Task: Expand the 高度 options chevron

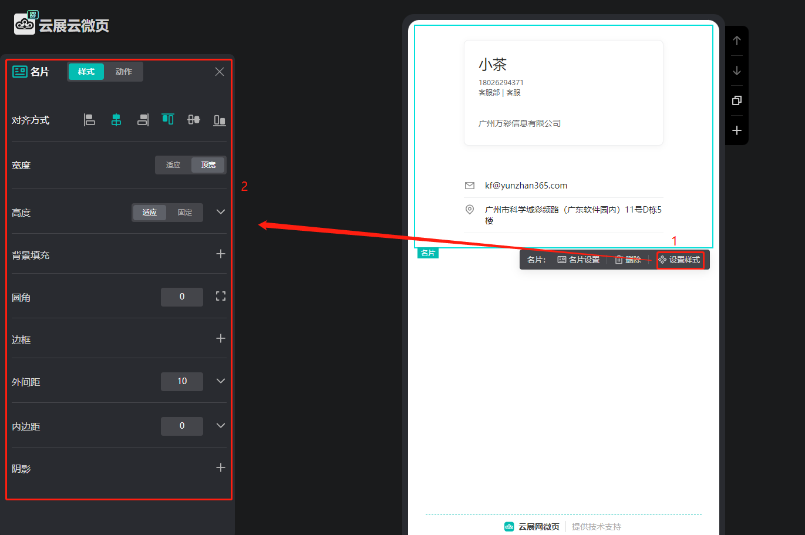Action: [x=221, y=212]
